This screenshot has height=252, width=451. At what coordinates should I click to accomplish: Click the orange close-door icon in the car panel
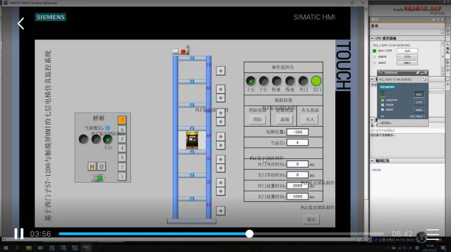pyautogui.click(x=92, y=166)
